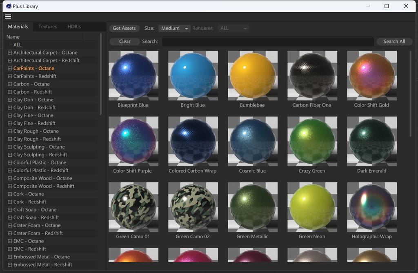Pick the Holographic Wrap material sphere
The width and height of the screenshot is (418, 273).
click(x=371, y=207)
